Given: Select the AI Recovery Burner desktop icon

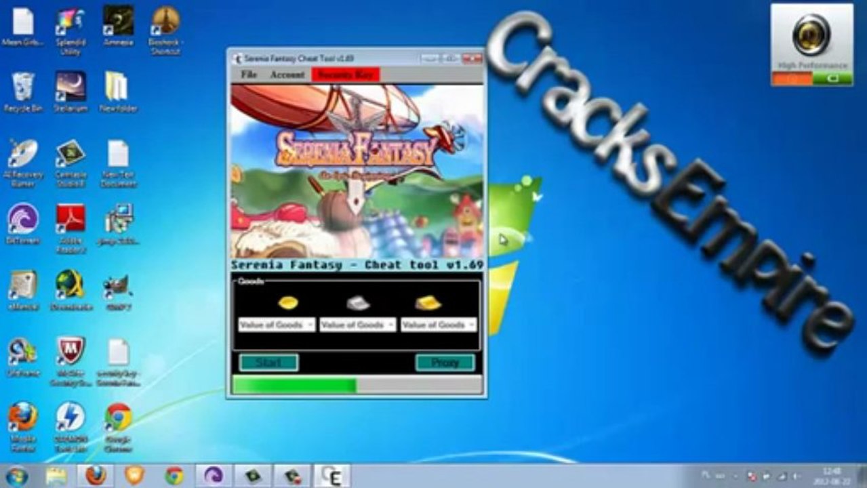Looking at the screenshot, I should [23, 163].
